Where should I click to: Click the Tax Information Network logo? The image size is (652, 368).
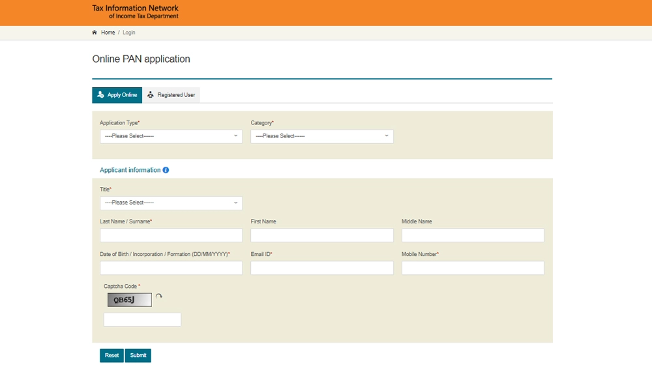click(135, 12)
